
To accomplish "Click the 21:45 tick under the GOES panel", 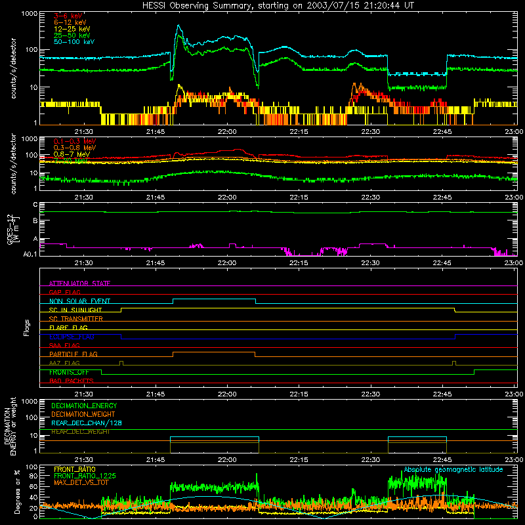I will click(x=156, y=263).
